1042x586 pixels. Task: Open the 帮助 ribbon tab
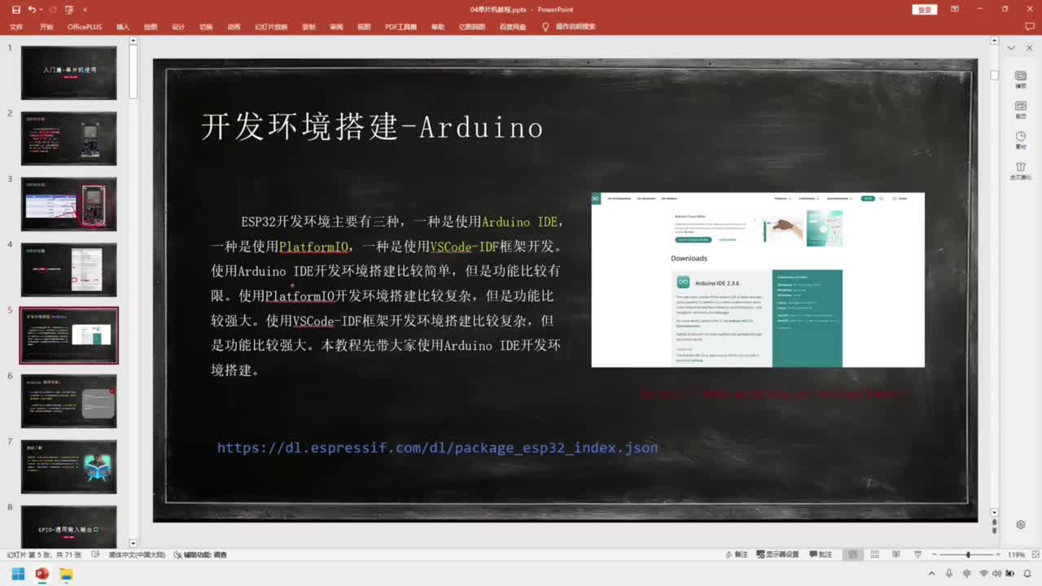[438, 27]
